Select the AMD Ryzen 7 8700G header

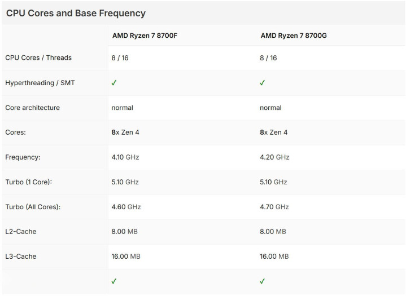tap(294, 36)
